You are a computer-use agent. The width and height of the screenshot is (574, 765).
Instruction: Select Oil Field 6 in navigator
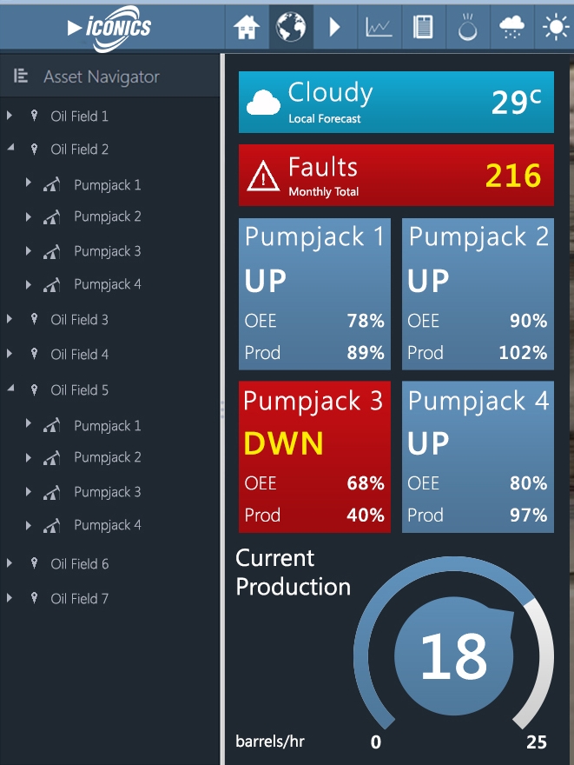tap(79, 564)
